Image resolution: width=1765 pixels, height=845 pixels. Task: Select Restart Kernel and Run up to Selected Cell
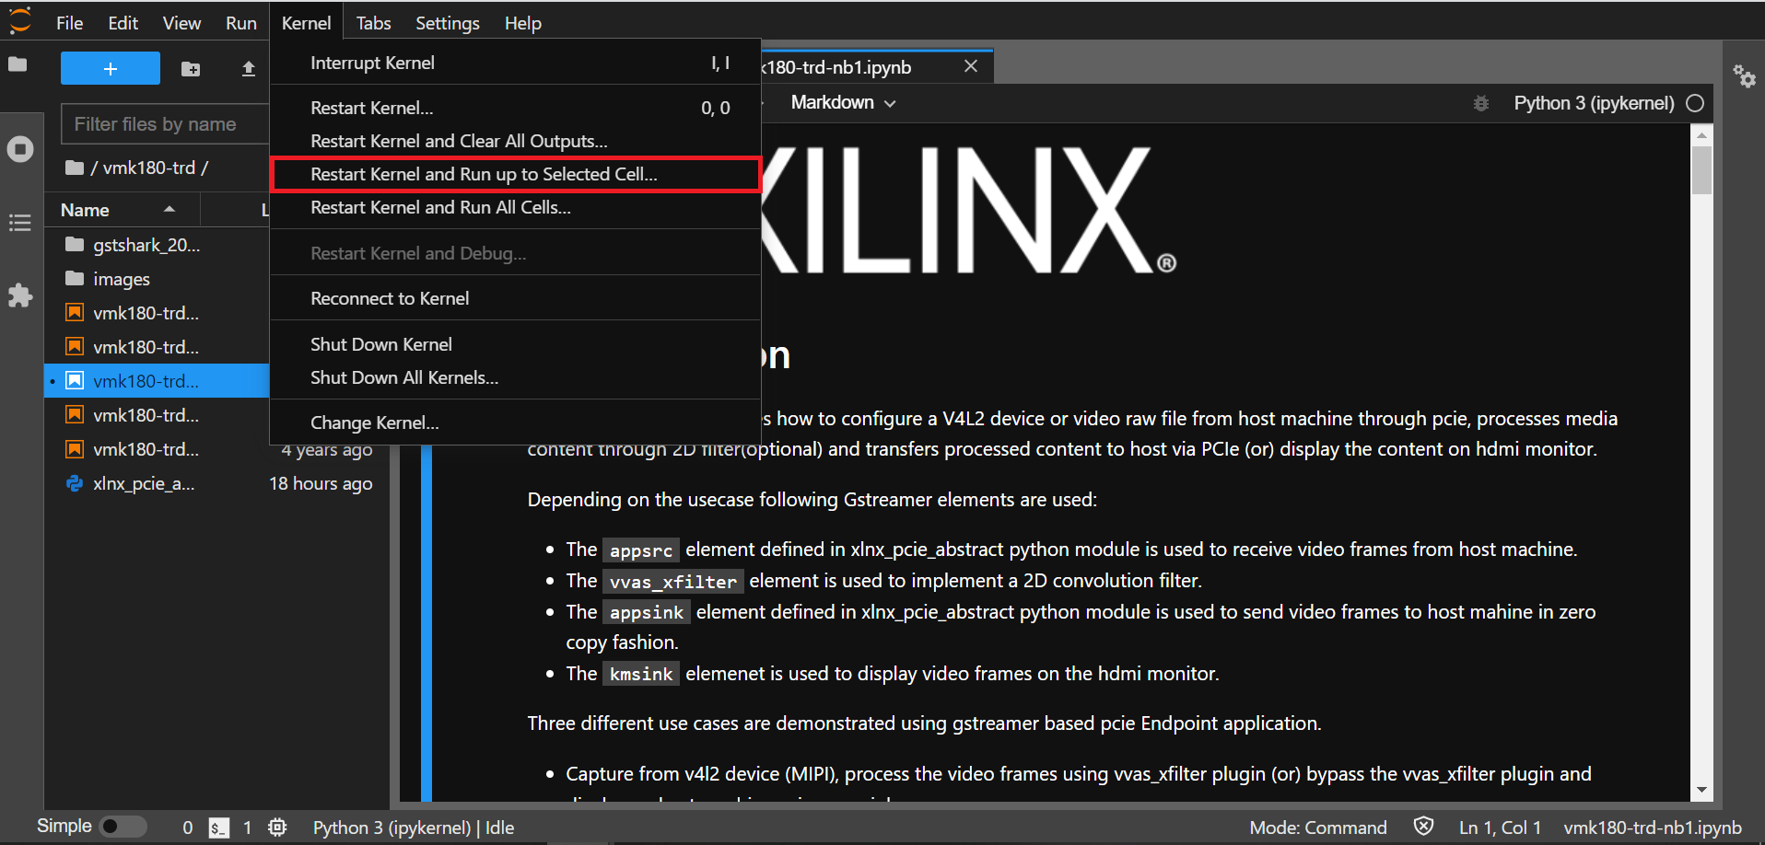(x=516, y=174)
